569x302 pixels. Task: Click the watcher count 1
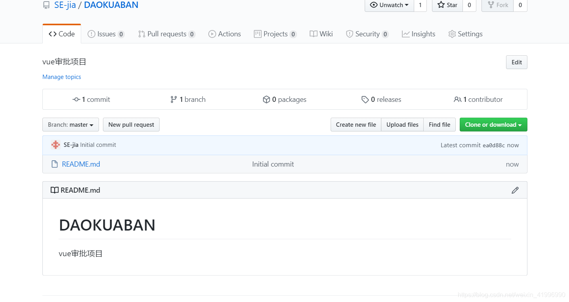(x=420, y=5)
